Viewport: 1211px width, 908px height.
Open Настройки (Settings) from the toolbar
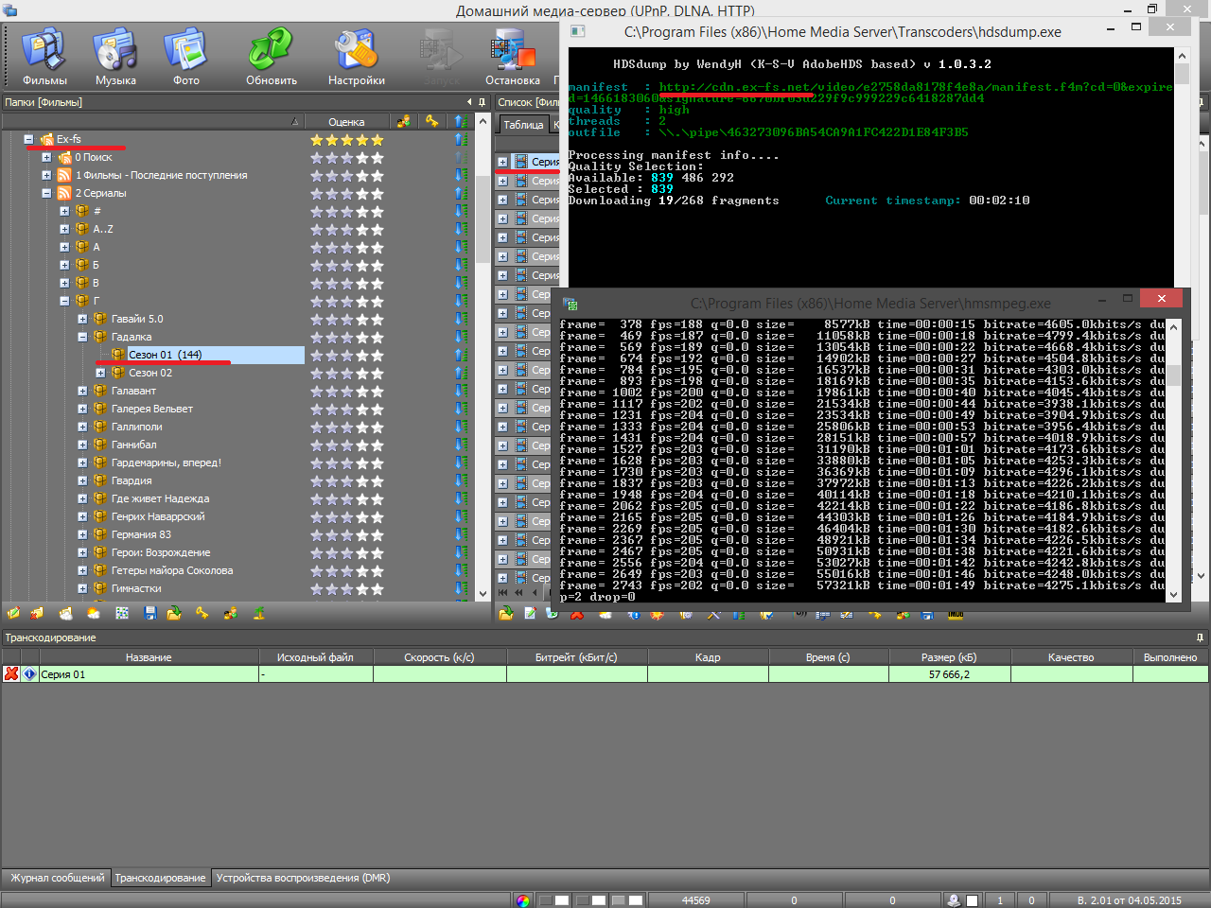(357, 57)
